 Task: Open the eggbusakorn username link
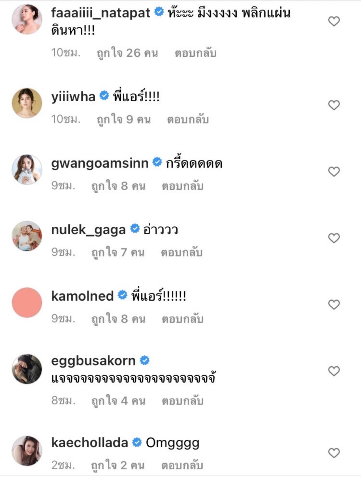coord(93,361)
